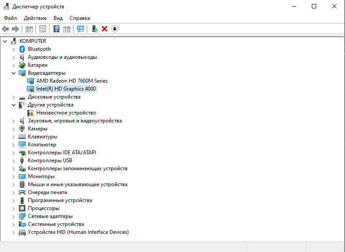Click the warning icon of Неизвестное устройство
The height and width of the screenshot is (252, 345).
[x=31, y=113]
